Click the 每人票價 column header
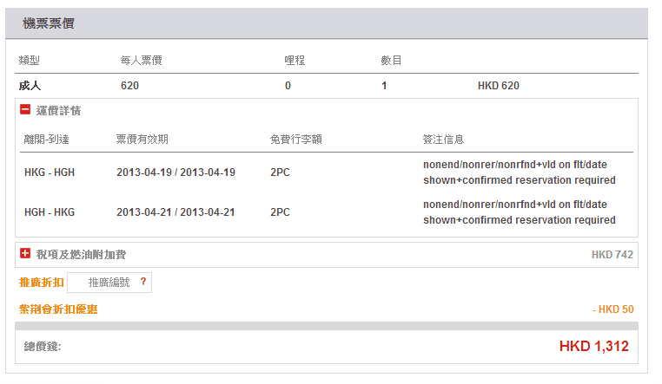Viewport: 662px width, 384px height. tap(142, 61)
